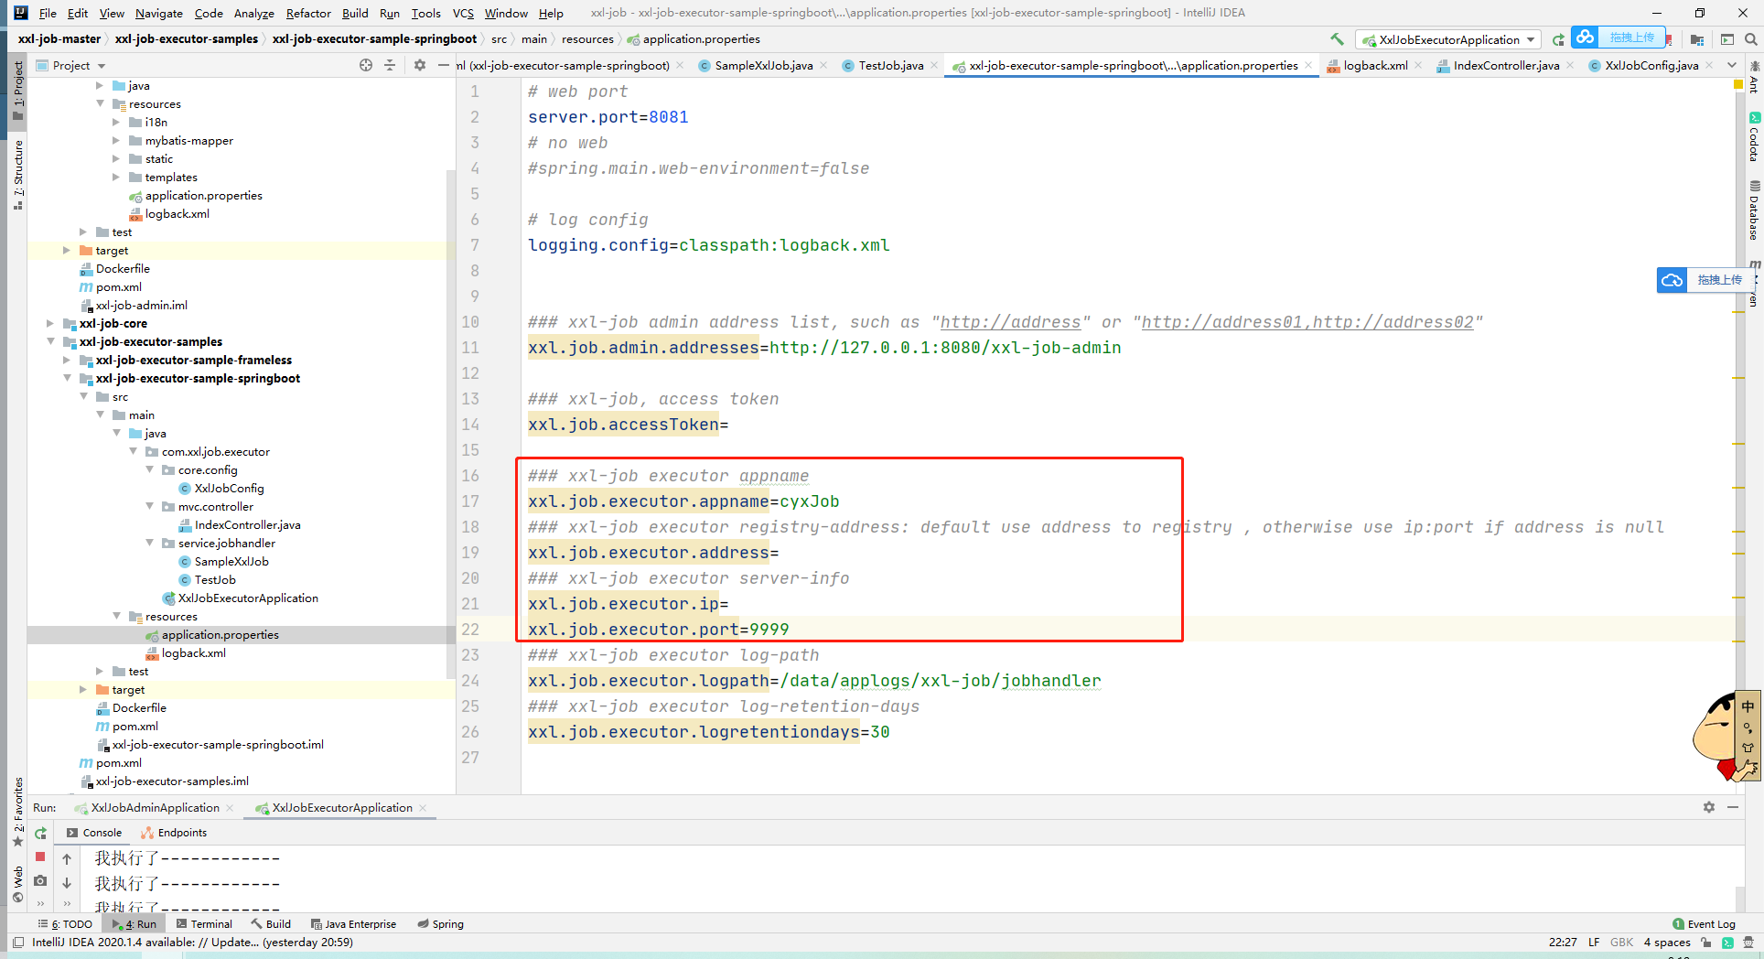Open Terminal tool window button

(203, 924)
